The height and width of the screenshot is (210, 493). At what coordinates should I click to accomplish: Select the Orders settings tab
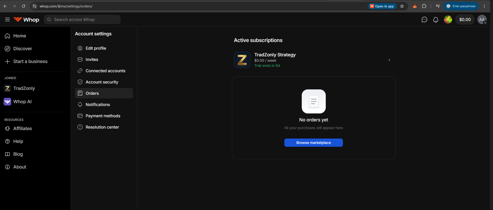click(x=104, y=93)
